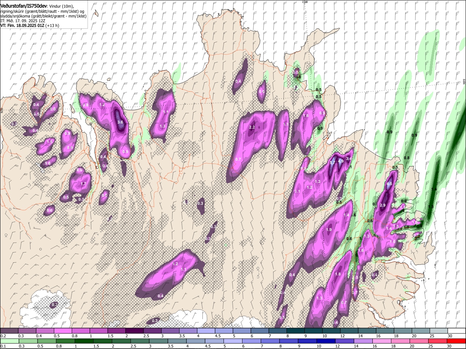This screenshot has height=349, width=466.
Task: Click the 4.9 peak value on the map
Action: pos(341,161)
